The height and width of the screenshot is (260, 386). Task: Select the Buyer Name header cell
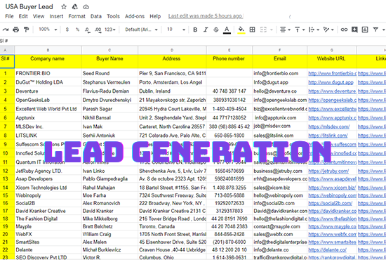click(109, 61)
